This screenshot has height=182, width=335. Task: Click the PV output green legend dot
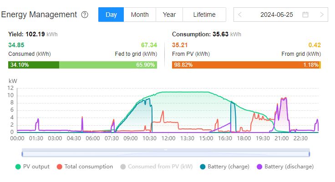coord(18,167)
